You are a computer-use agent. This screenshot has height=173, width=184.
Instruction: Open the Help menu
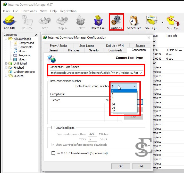(x=53, y=11)
